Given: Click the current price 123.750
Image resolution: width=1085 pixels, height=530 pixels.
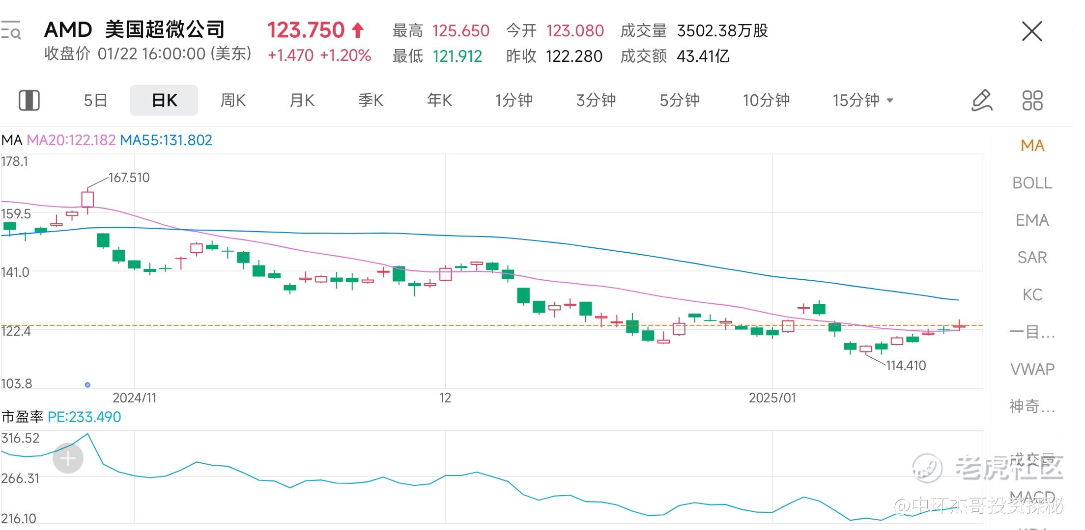Looking at the screenshot, I should (306, 30).
